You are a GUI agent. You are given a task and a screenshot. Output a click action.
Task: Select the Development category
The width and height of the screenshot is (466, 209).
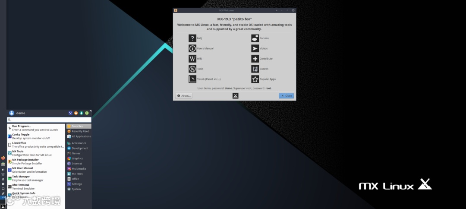point(79,148)
